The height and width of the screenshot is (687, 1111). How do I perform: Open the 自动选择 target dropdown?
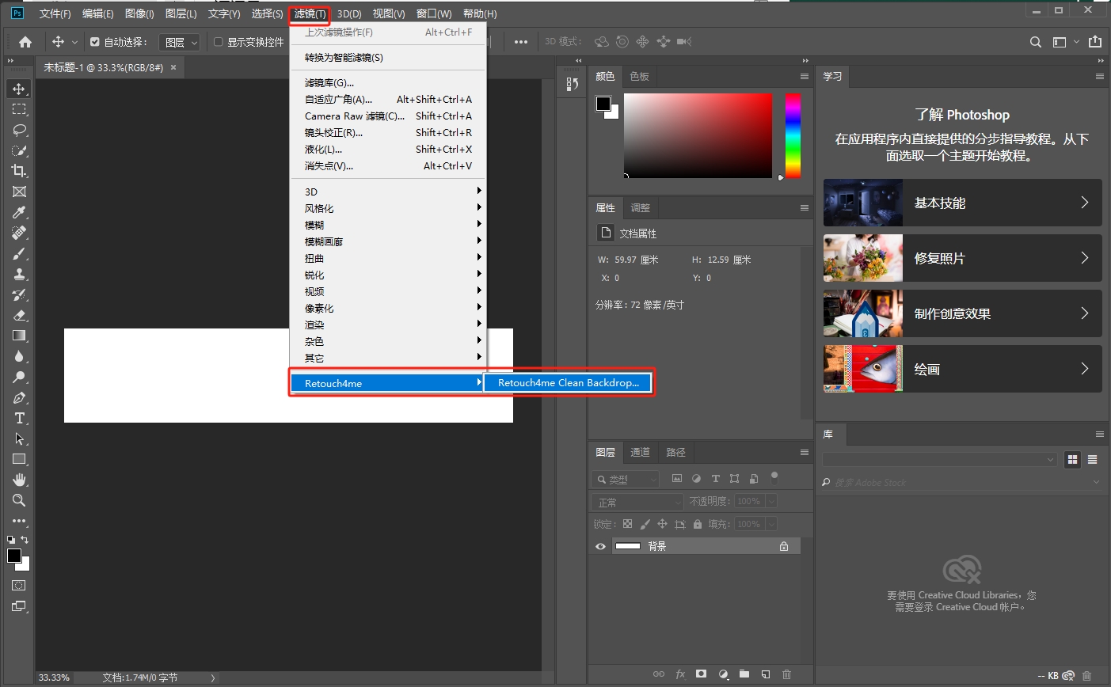pyautogui.click(x=179, y=41)
